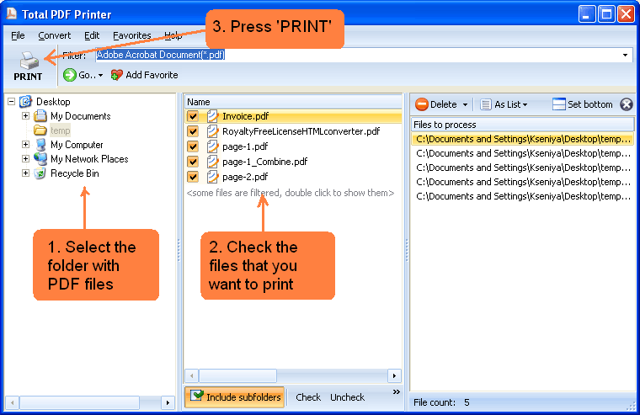Viewport: 640px width, 415px height.
Task: Open the Favorites menu
Action: tap(132, 35)
